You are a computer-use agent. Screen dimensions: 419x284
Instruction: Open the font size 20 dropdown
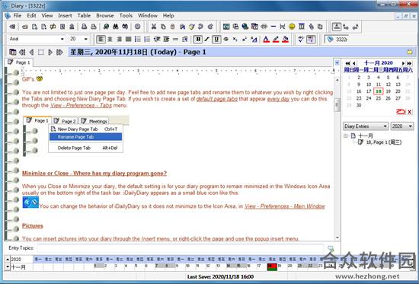click(x=86, y=39)
